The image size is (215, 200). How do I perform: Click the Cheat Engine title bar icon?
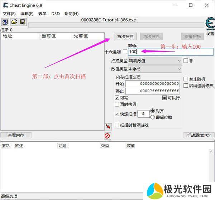point(5,5)
